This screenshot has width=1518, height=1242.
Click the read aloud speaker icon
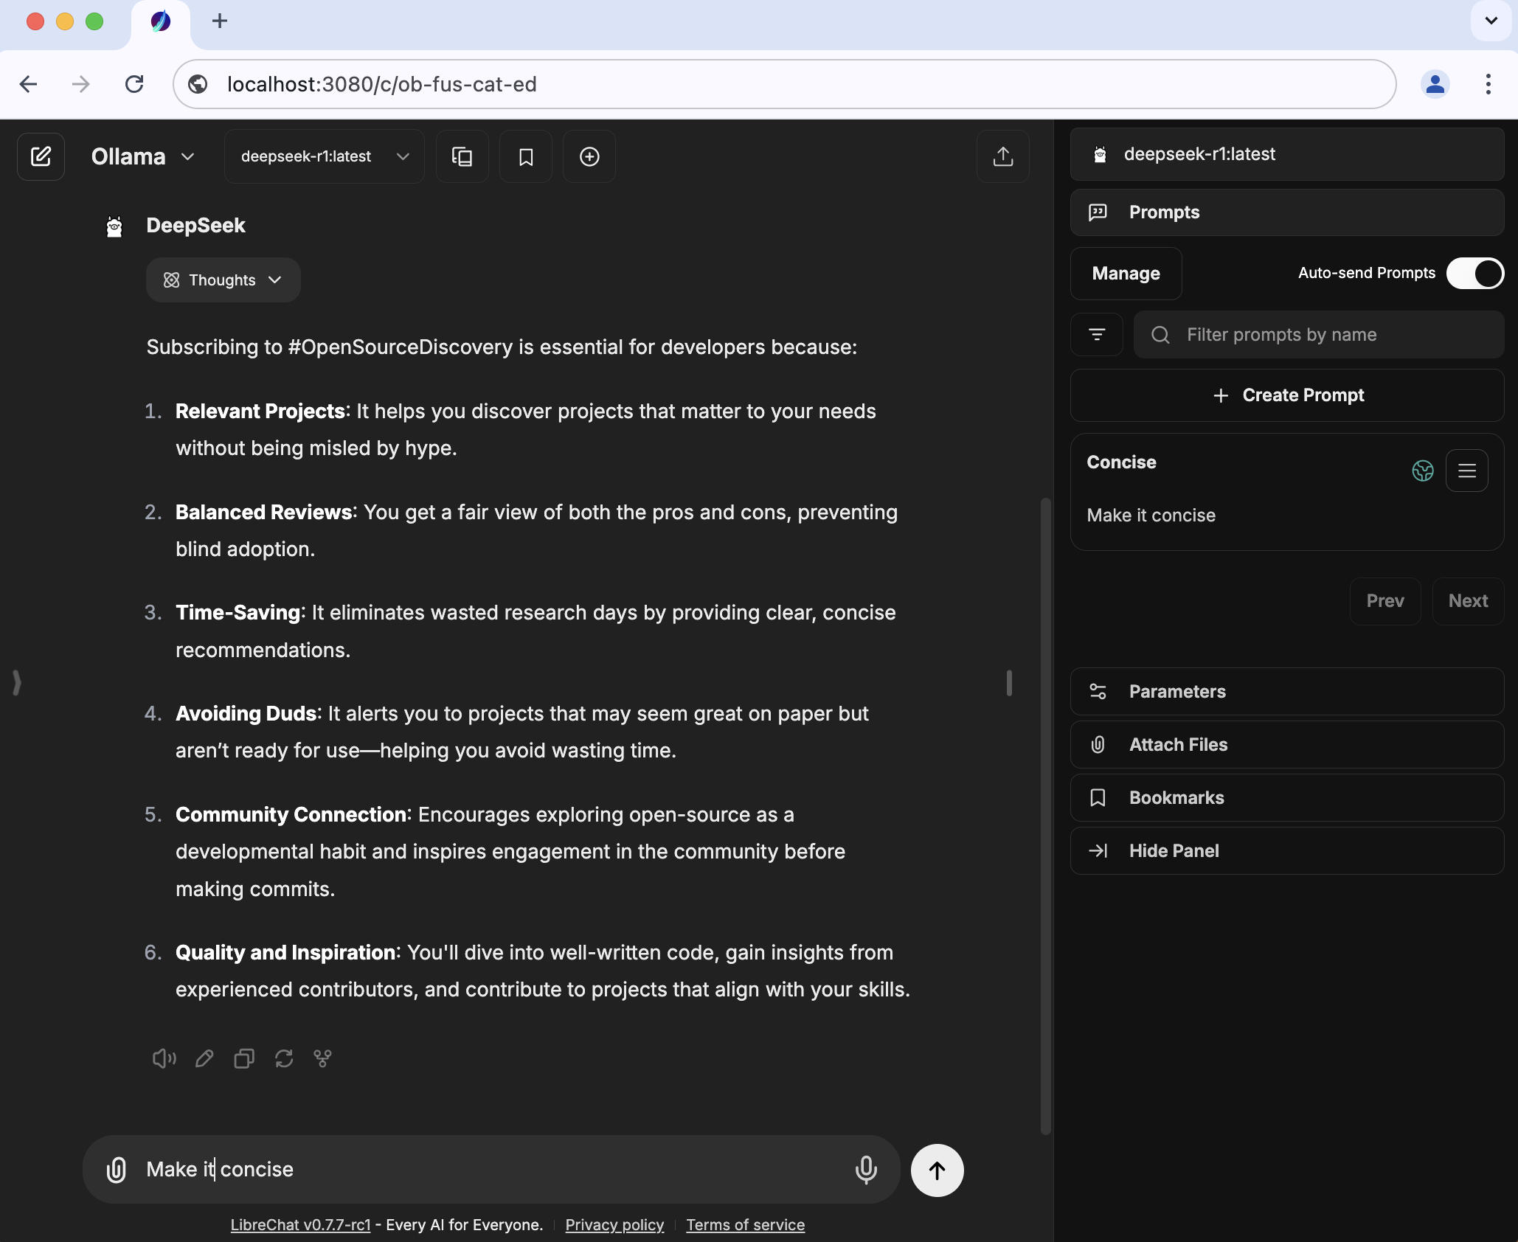(164, 1058)
